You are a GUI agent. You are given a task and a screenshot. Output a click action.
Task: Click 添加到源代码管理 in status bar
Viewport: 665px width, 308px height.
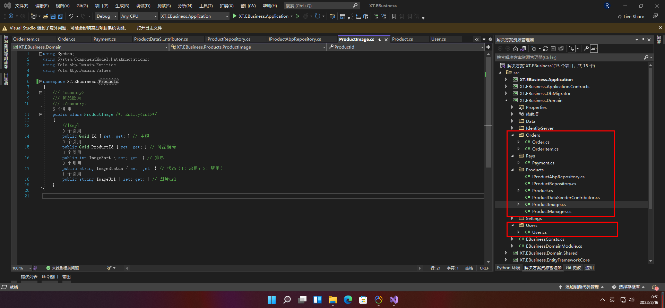(581, 287)
